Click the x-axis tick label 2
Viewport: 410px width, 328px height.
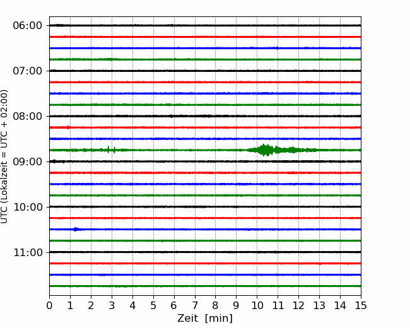point(91,305)
